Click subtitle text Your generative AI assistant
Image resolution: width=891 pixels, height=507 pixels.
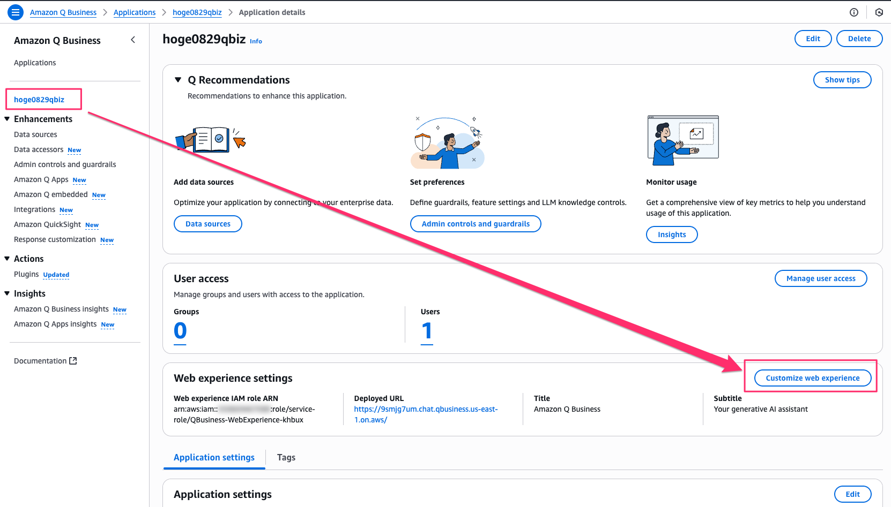[x=761, y=409]
